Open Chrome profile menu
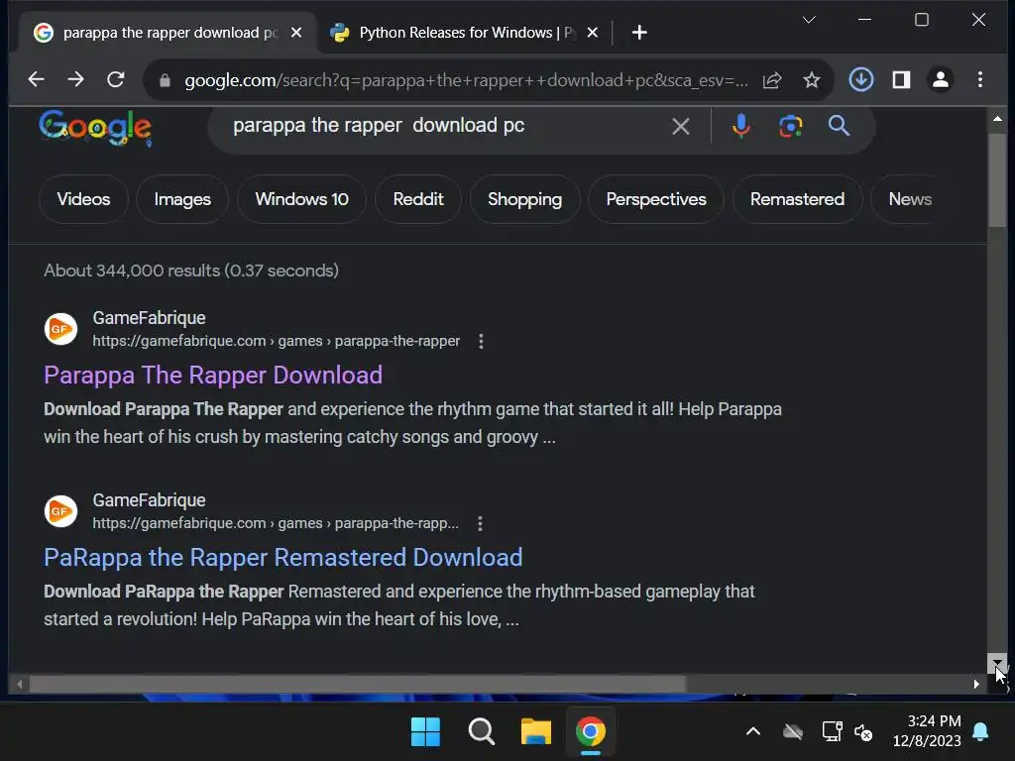This screenshot has height=761, width=1015. (941, 79)
